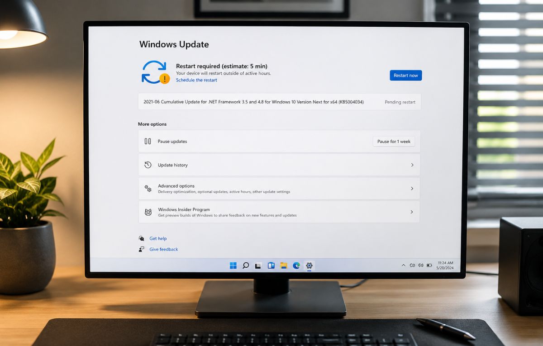This screenshot has height=346, width=543.
Task: Click the Pause updates label
Action: [x=172, y=142]
